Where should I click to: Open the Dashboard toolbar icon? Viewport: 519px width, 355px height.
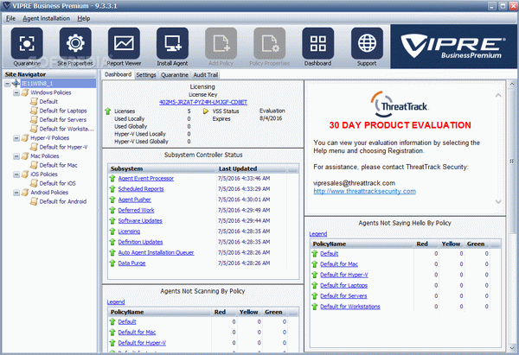pyautogui.click(x=317, y=43)
